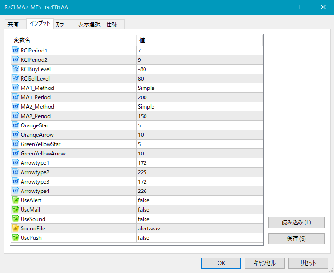Click the integer icon beside Arrowtype2

(15, 172)
